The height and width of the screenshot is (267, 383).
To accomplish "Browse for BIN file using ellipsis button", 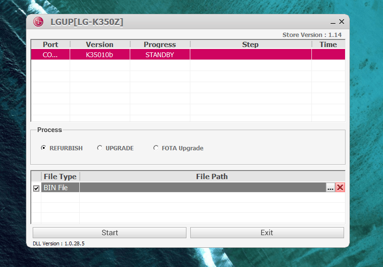I will pos(330,187).
